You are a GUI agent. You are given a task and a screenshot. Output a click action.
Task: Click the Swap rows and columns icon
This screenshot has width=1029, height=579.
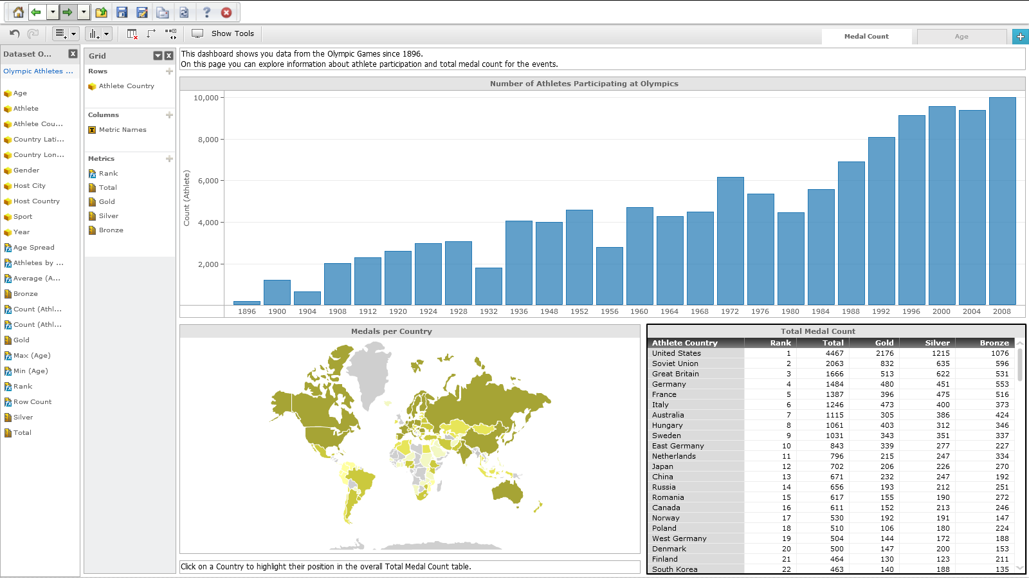click(151, 33)
